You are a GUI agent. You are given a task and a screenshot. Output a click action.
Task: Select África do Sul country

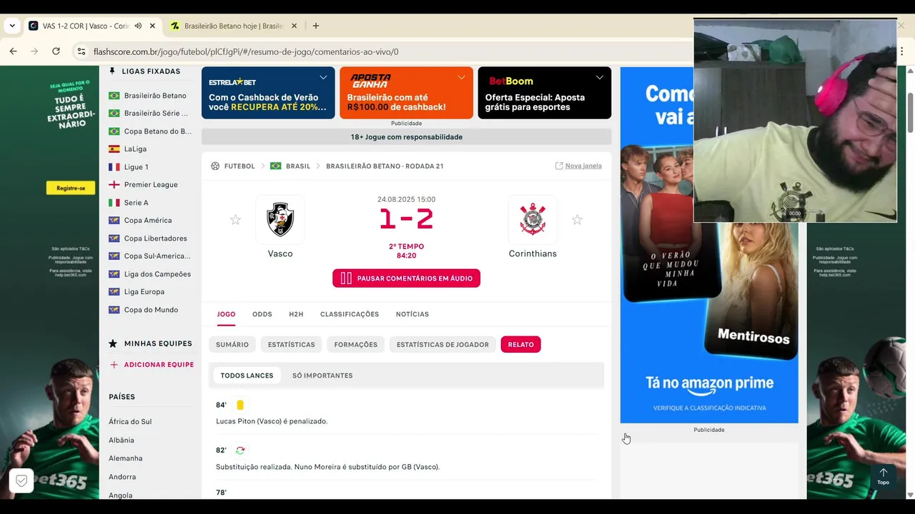click(x=130, y=422)
